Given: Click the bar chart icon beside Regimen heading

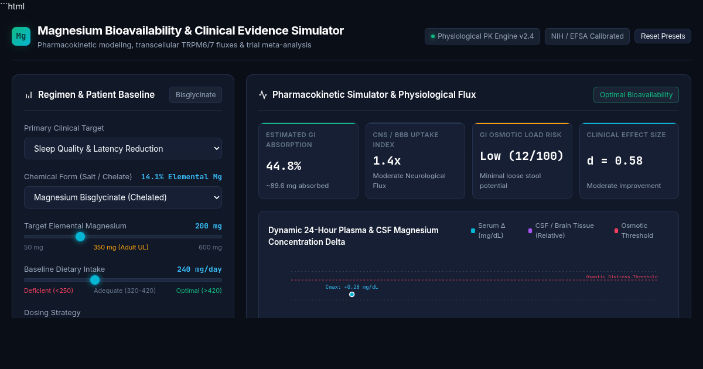Looking at the screenshot, I should point(29,95).
